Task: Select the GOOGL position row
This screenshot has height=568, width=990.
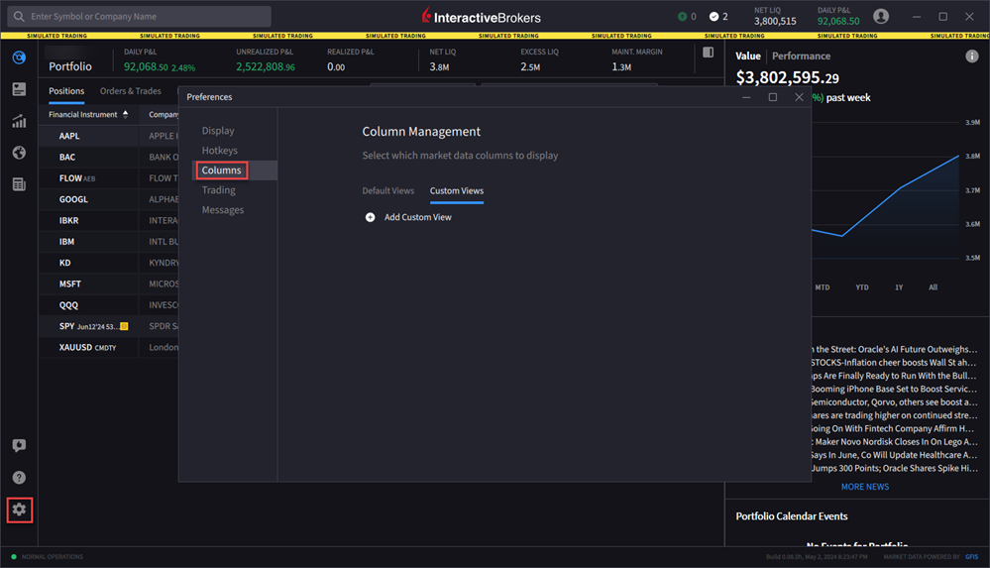Action: click(x=109, y=199)
